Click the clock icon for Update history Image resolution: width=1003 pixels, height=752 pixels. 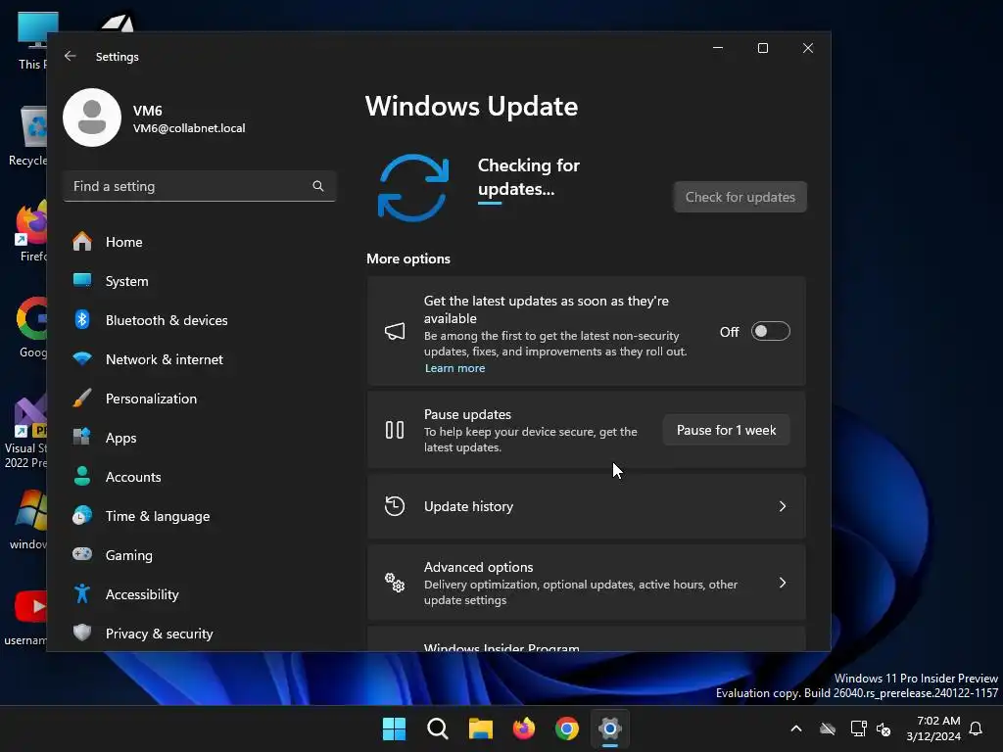tap(395, 506)
